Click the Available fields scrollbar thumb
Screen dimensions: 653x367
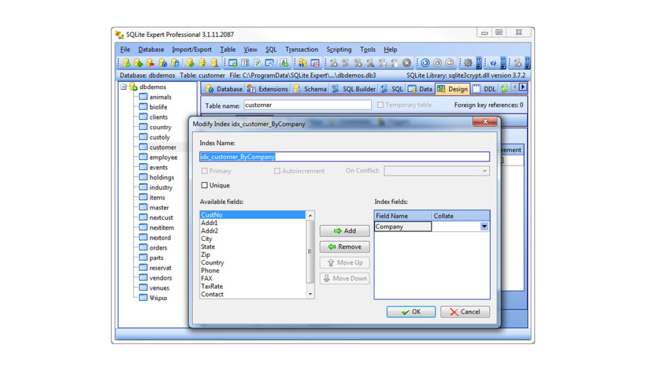(x=311, y=251)
